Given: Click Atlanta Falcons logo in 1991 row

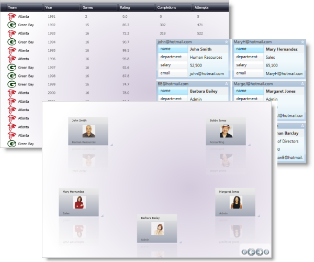Looking at the screenshot, I should tap(12, 17).
